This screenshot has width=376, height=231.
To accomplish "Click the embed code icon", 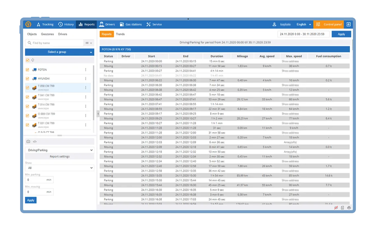I will tap(35, 142).
